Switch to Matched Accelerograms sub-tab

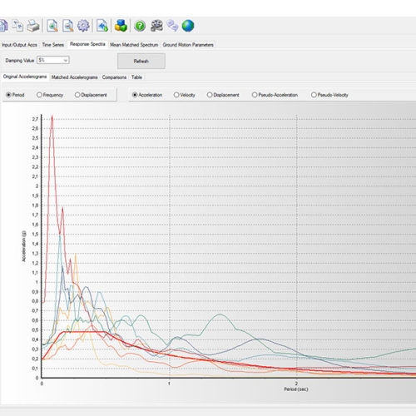pos(74,77)
